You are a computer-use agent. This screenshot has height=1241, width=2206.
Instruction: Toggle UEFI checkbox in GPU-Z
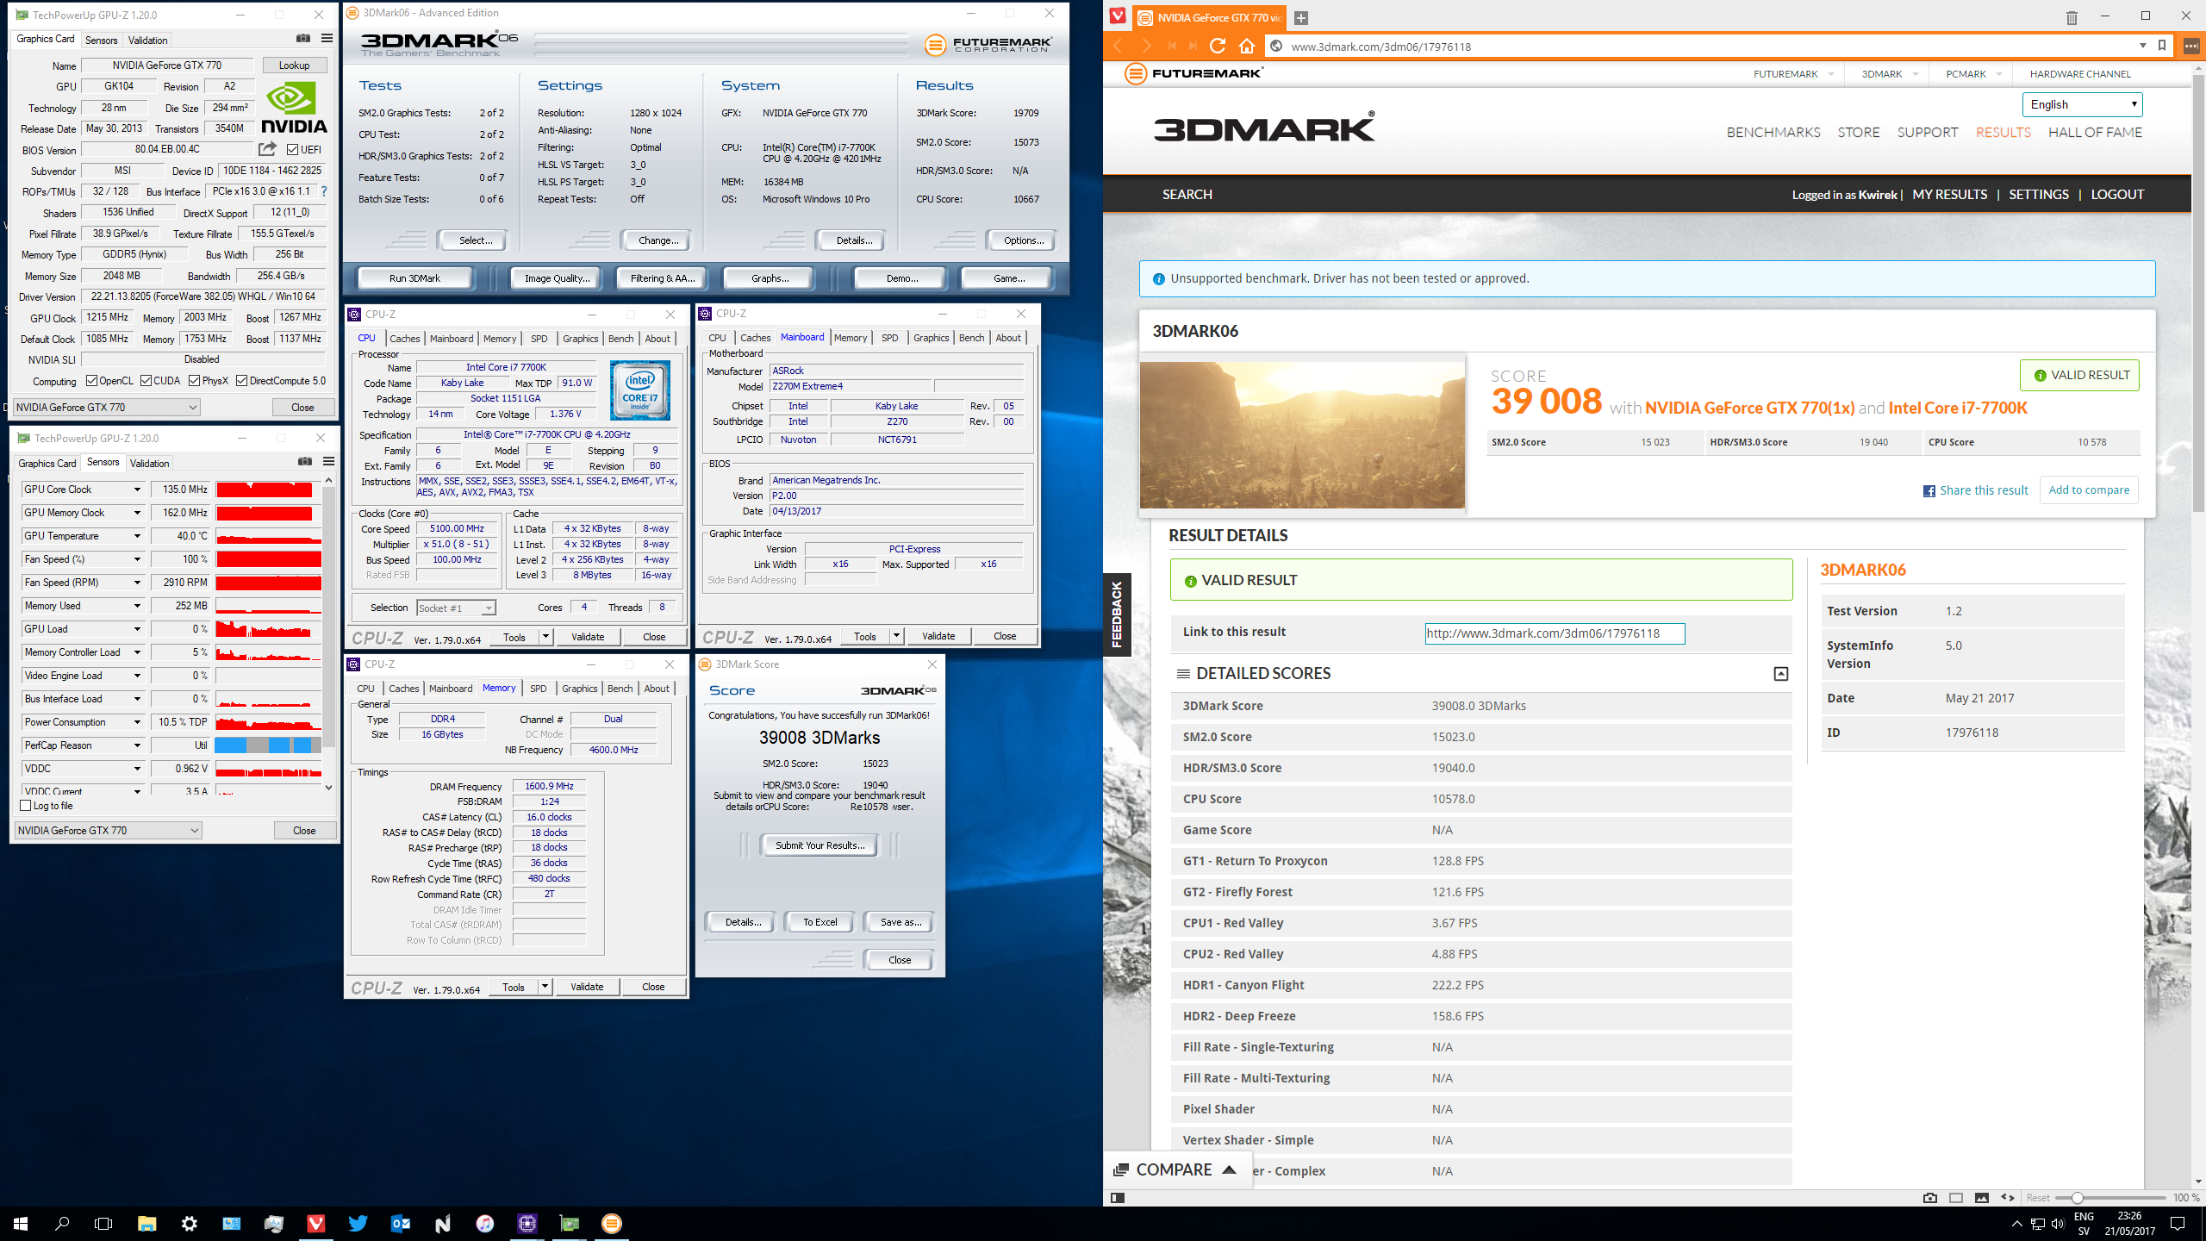coord(292,150)
